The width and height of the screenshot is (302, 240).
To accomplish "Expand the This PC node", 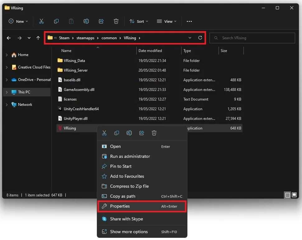I will pos(7,92).
